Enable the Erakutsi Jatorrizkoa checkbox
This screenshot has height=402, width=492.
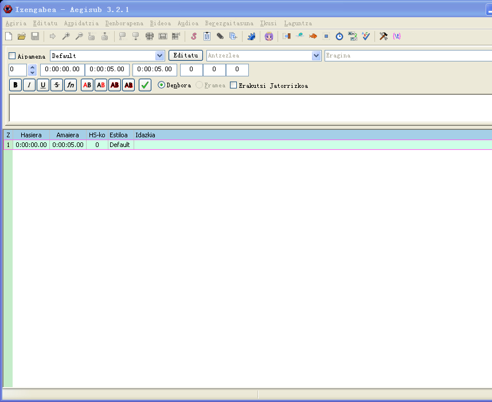click(x=233, y=85)
